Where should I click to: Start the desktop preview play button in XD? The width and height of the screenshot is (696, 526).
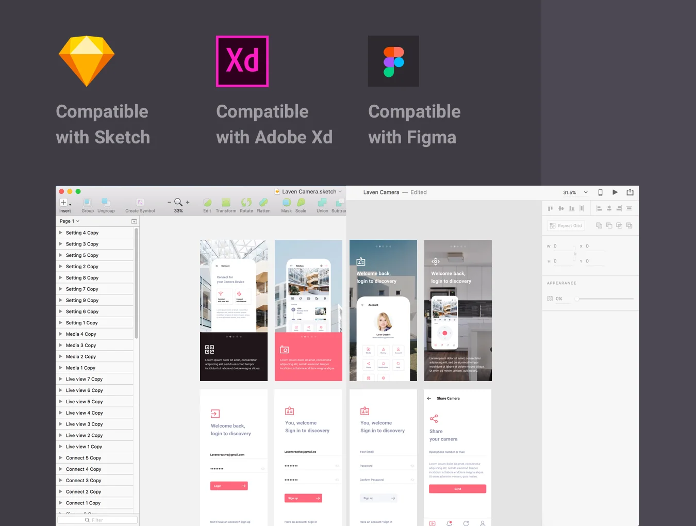[x=615, y=192]
